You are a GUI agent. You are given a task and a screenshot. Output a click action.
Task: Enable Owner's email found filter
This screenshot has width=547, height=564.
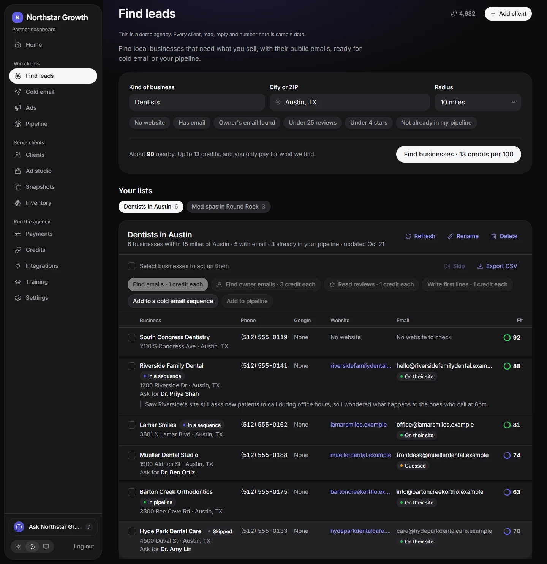pyautogui.click(x=247, y=123)
